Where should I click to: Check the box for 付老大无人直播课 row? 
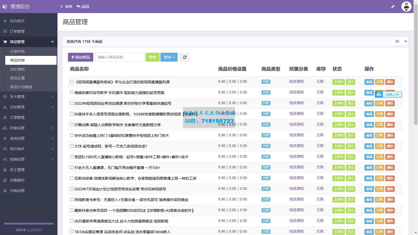72,167
